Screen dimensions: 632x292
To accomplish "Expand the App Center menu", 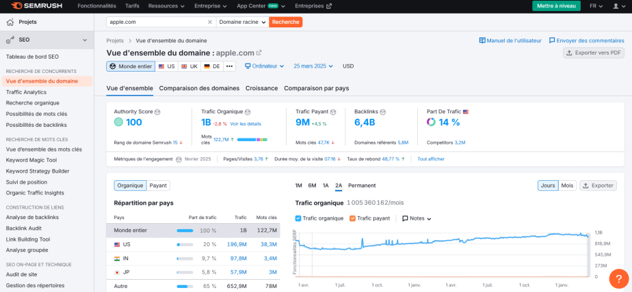I will pyautogui.click(x=261, y=6).
